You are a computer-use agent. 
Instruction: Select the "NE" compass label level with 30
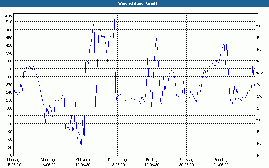pos(259,143)
